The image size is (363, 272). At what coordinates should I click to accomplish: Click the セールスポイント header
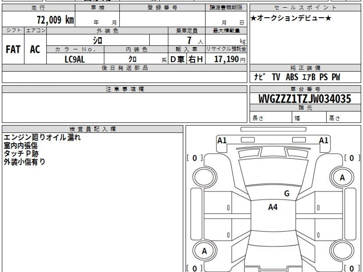coord(306,8)
